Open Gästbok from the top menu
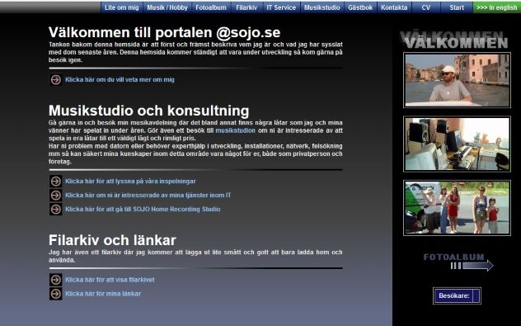This screenshot has height=326, width=521. tap(360, 7)
